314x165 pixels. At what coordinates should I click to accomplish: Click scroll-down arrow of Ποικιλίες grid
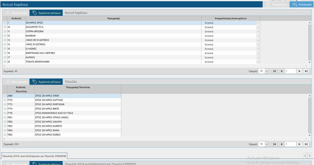tap(310, 135)
